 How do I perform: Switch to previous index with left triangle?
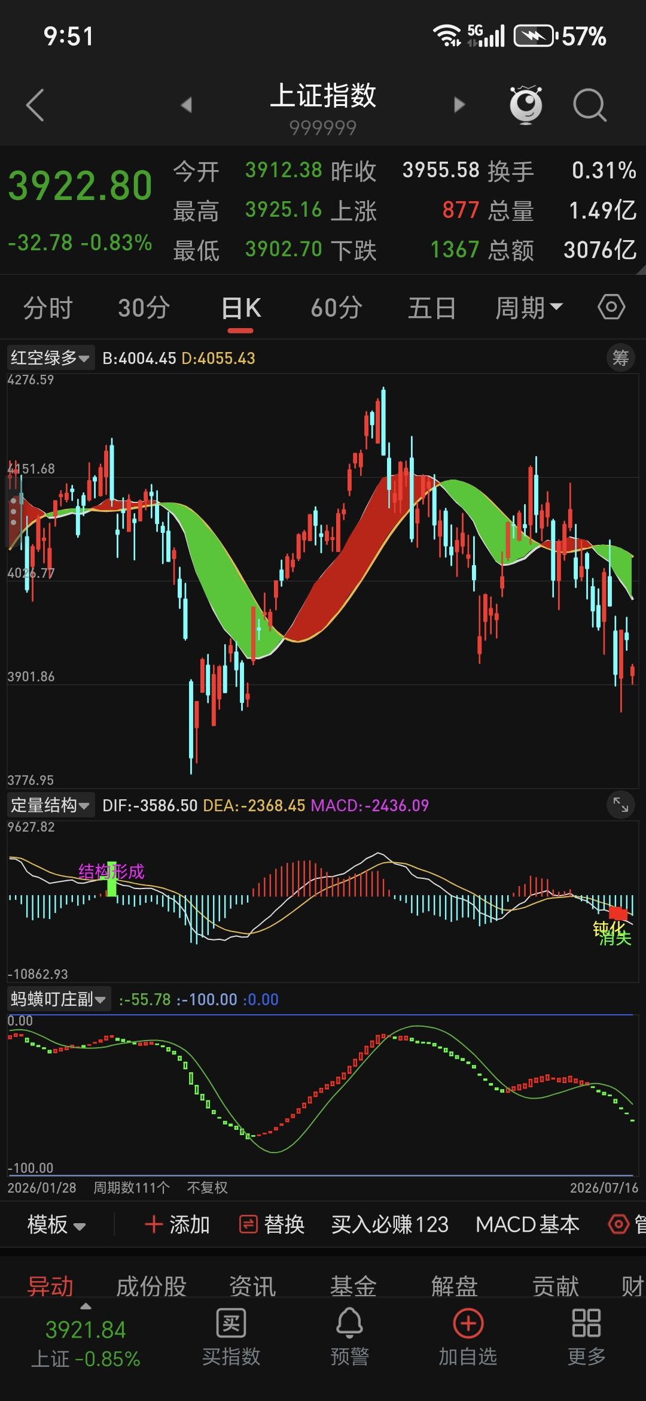[x=186, y=105]
